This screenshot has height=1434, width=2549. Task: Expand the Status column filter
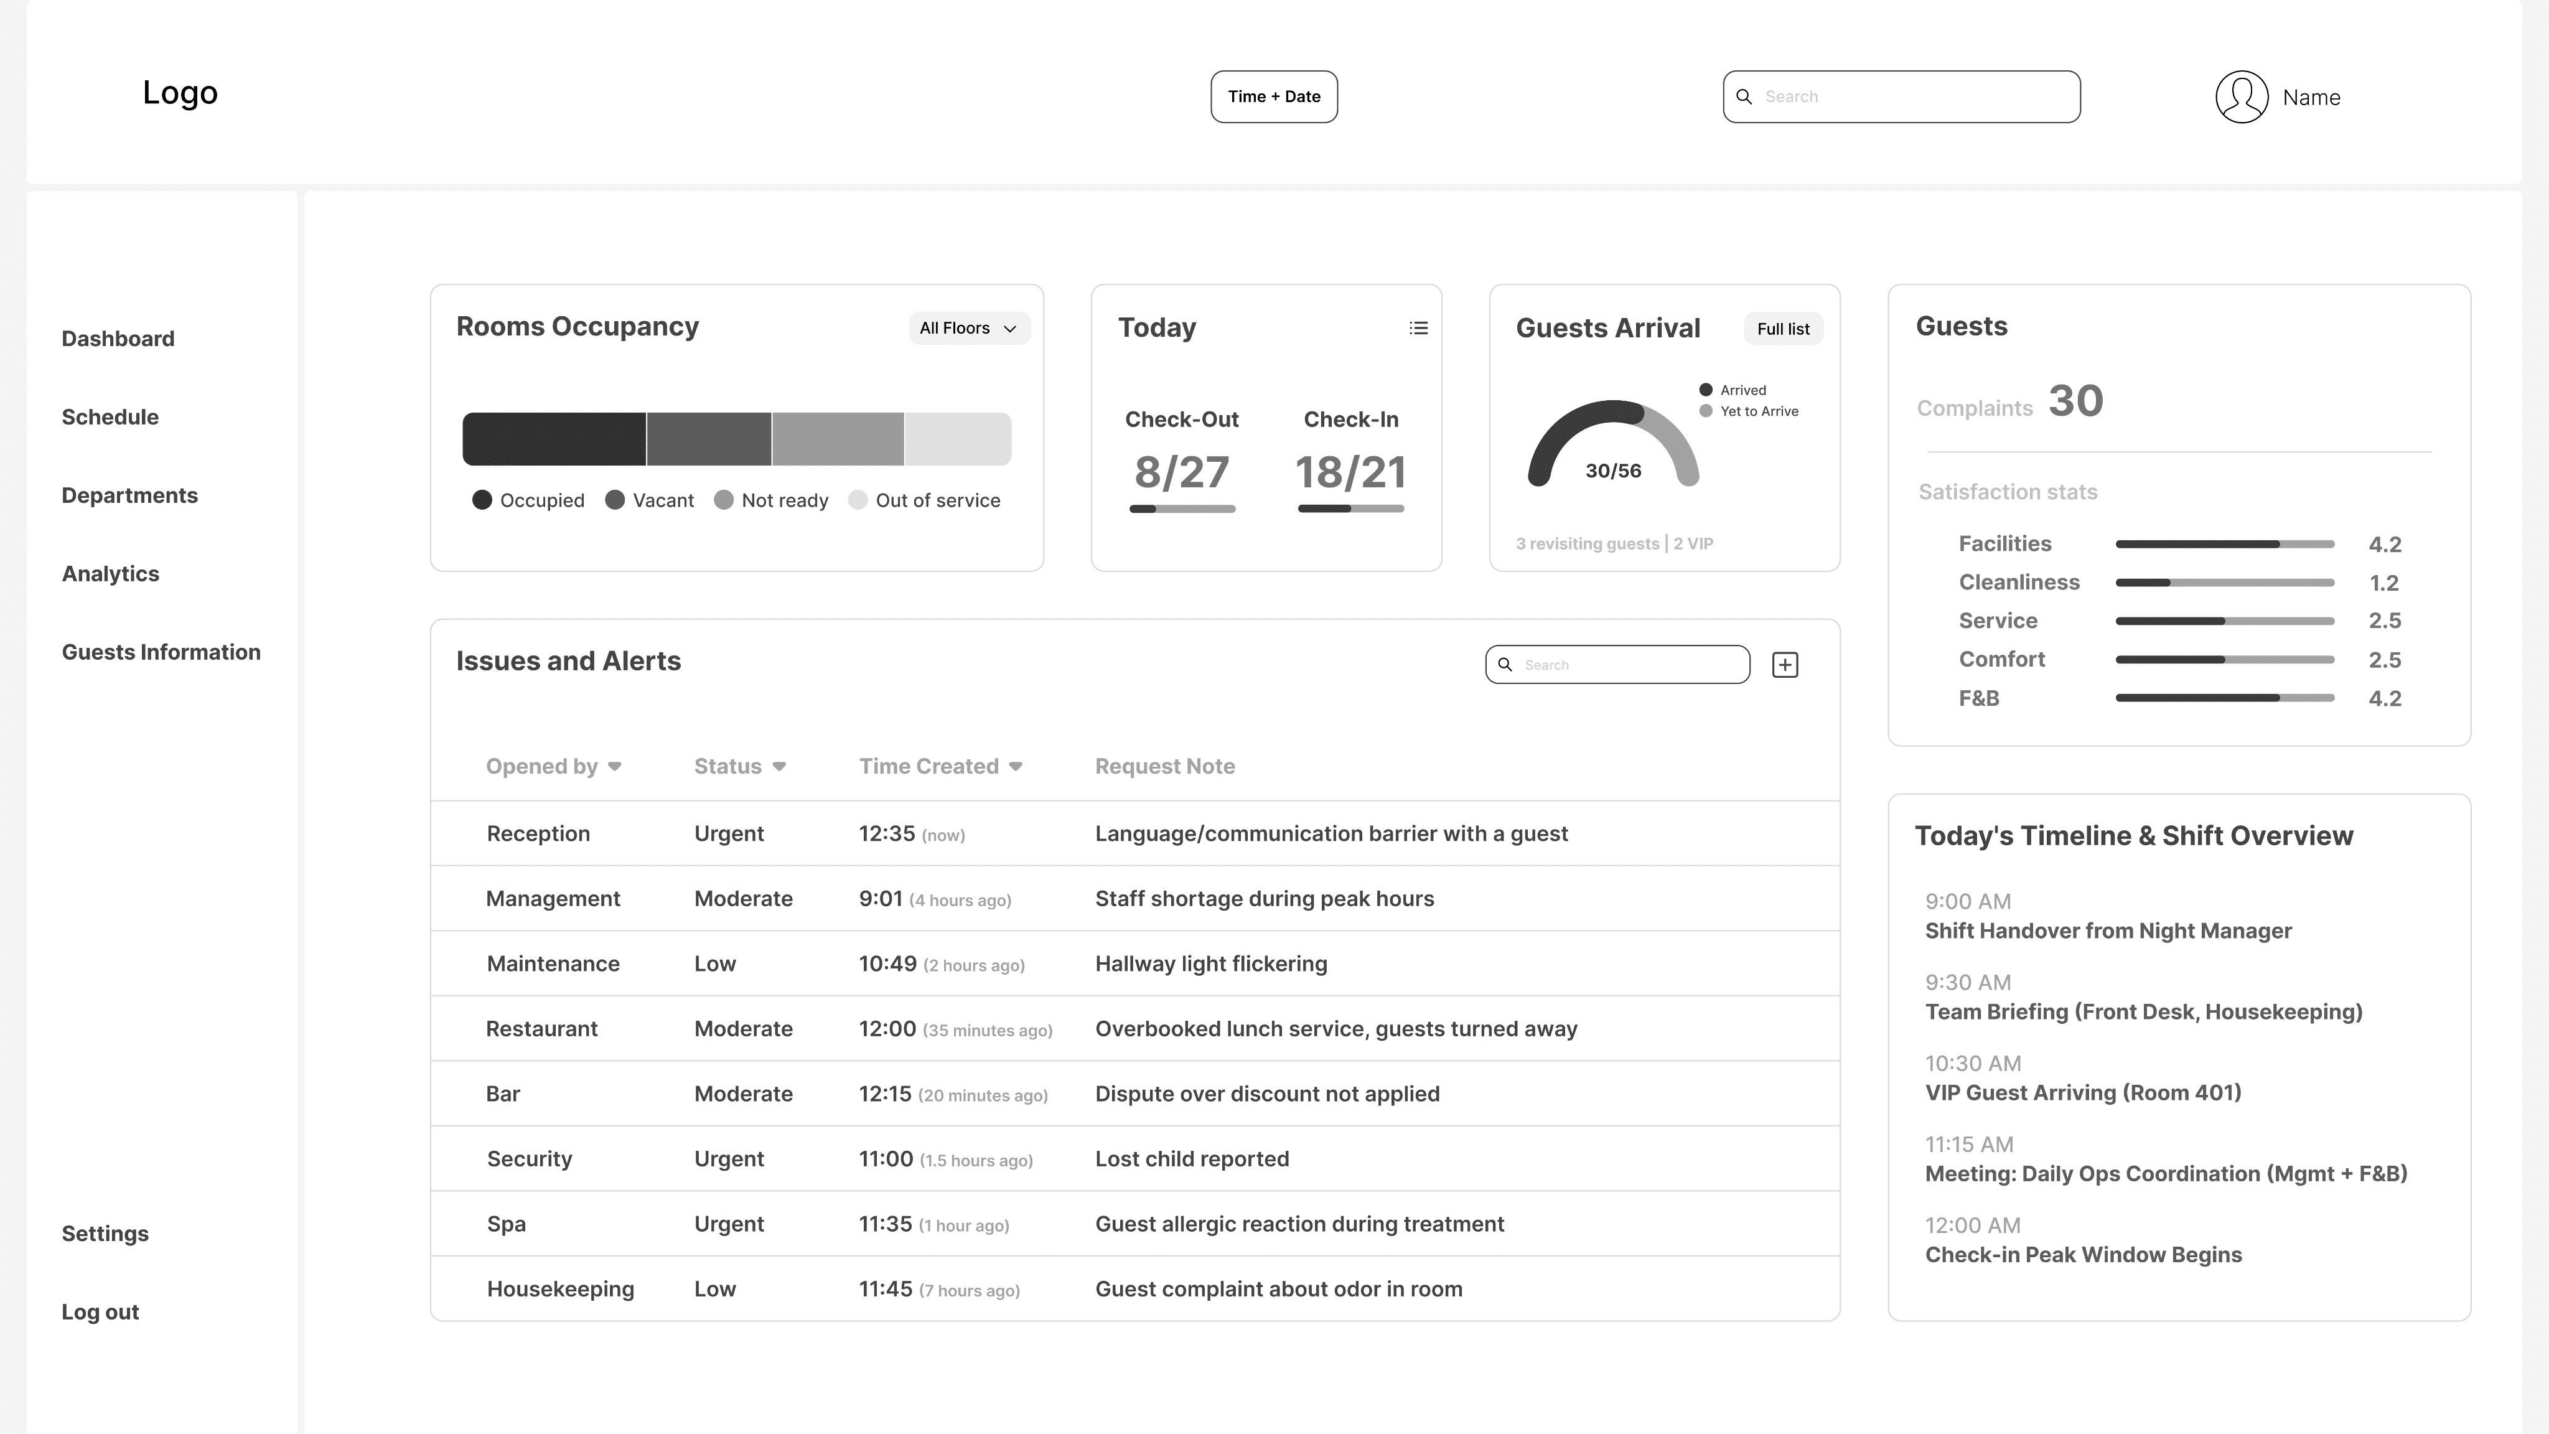779,767
